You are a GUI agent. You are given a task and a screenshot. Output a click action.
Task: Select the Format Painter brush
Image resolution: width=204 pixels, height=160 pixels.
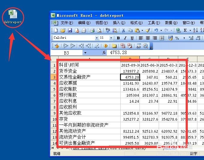point(148,30)
